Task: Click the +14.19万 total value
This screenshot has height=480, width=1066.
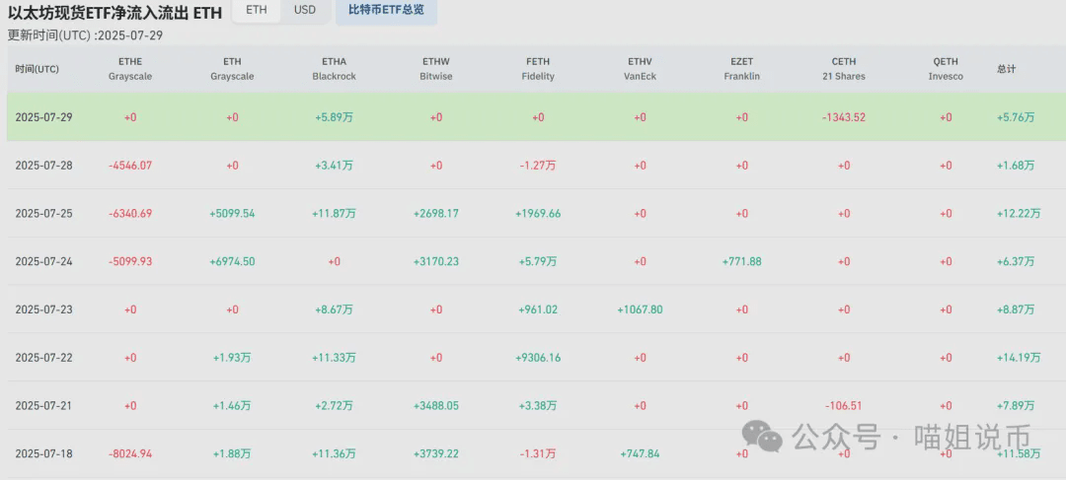Action: pyautogui.click(x=1019, y=359)
